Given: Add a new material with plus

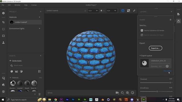Looking at the screenshot, I should click(x=40, y=17).
